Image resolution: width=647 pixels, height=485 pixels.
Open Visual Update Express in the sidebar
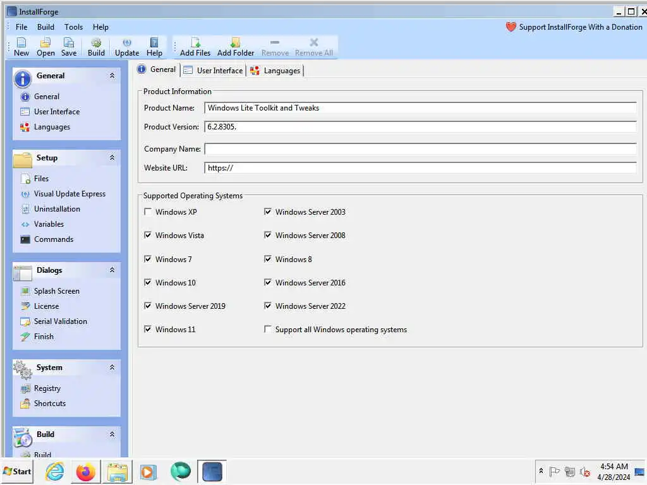pyautogui.click(x=63, y=194)
